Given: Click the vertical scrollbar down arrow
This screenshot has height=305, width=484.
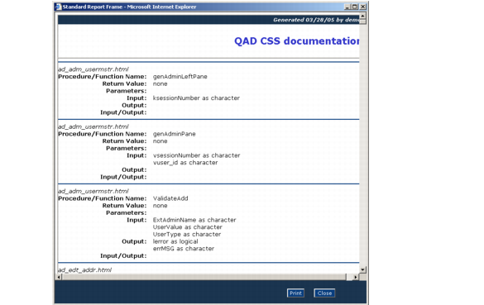Looking at the screenshot, I should click(x=362, y=269).
